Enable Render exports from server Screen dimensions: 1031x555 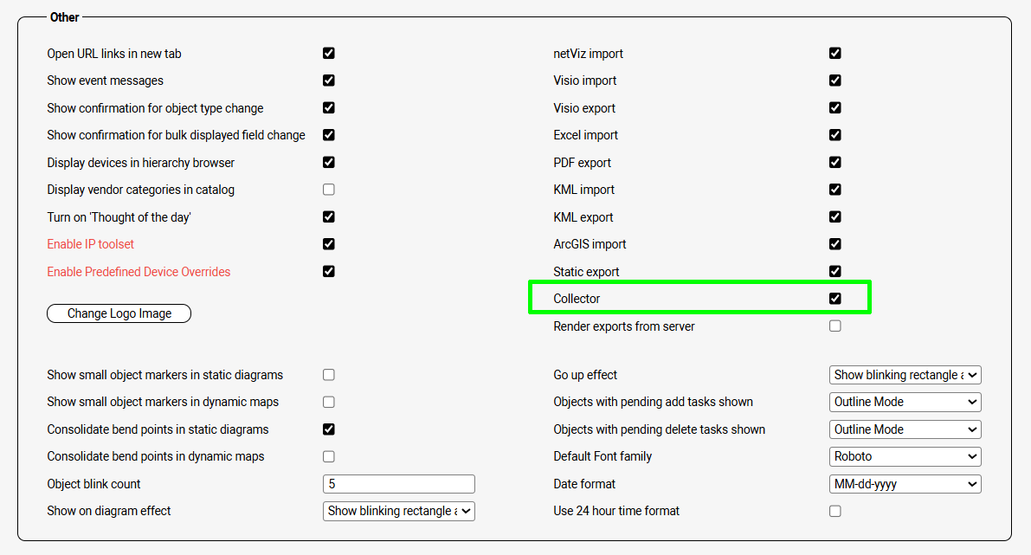click(x=835, y=326)
